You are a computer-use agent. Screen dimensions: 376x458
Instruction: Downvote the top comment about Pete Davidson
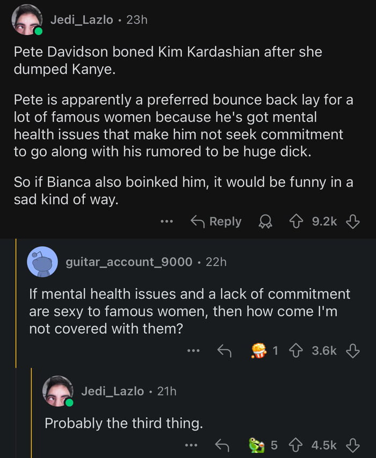tap(352, 221)
